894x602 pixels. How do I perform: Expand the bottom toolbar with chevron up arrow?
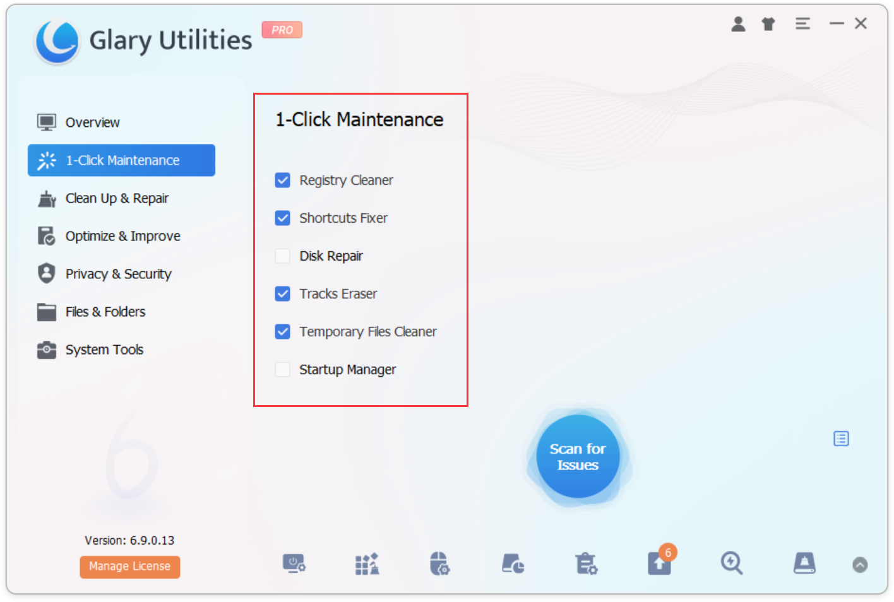860,565
